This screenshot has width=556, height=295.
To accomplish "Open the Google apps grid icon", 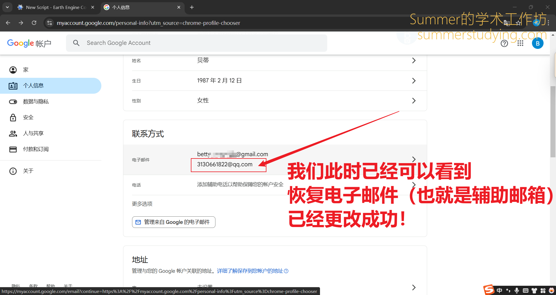I will [x=520, y=43].
